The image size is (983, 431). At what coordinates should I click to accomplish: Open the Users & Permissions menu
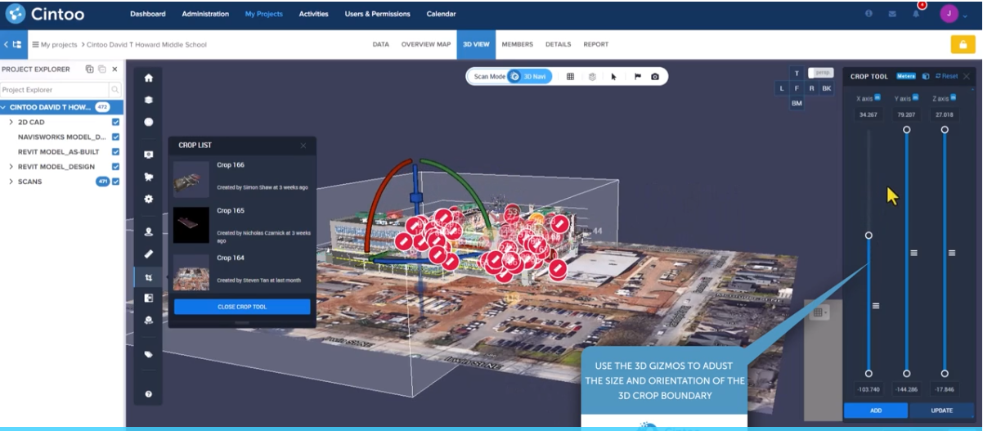[x=377, y=14]
